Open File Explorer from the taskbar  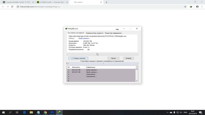click(x=31, y=112)
